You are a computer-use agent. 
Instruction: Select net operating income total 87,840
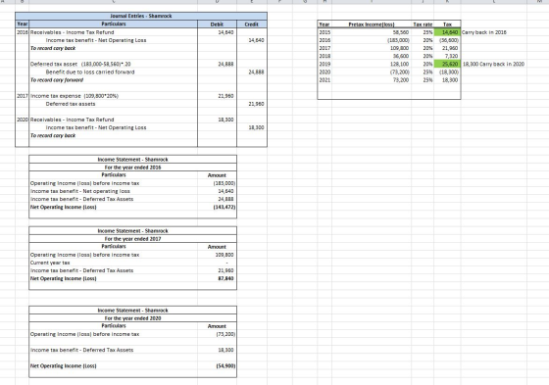[x=225, y=278]
